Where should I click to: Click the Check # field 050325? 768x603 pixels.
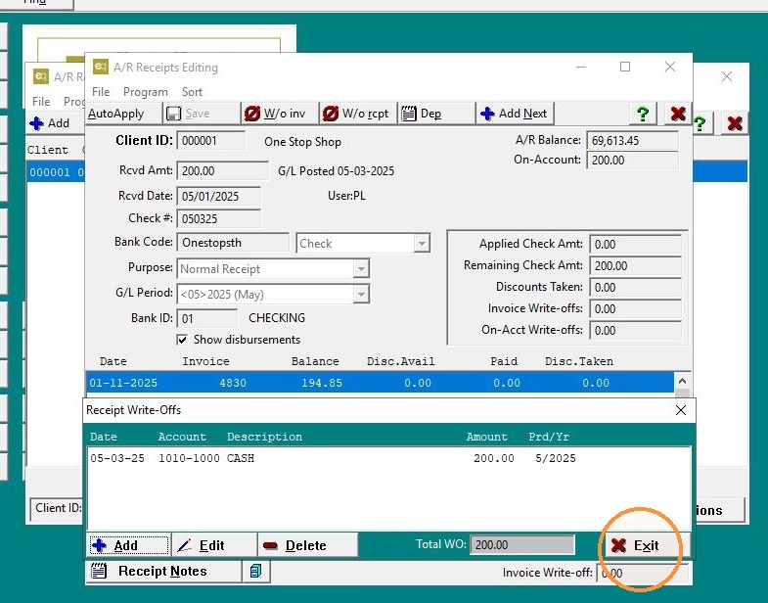(218, 218)
